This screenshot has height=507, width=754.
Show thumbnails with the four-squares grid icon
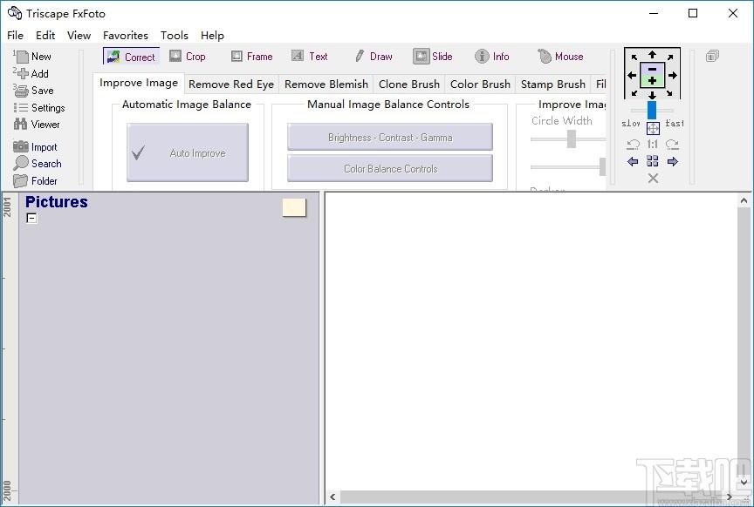click(652, 161)
